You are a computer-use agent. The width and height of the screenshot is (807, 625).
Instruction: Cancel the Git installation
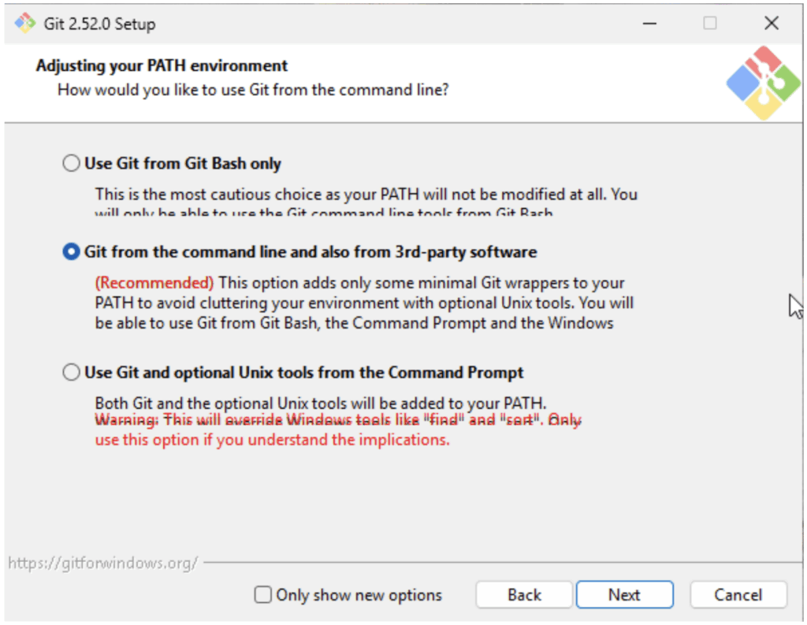[738, 595]
